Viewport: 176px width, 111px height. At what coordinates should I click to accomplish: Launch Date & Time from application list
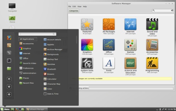click(x=51, y=94)
